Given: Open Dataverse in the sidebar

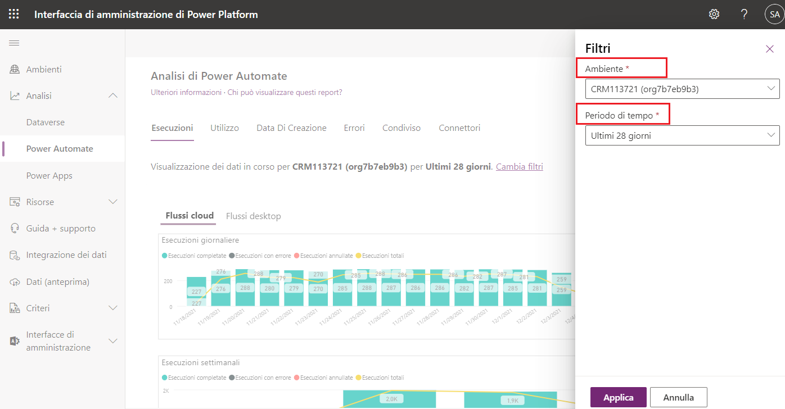Looking at the screenshot, I should coord(46,122).
